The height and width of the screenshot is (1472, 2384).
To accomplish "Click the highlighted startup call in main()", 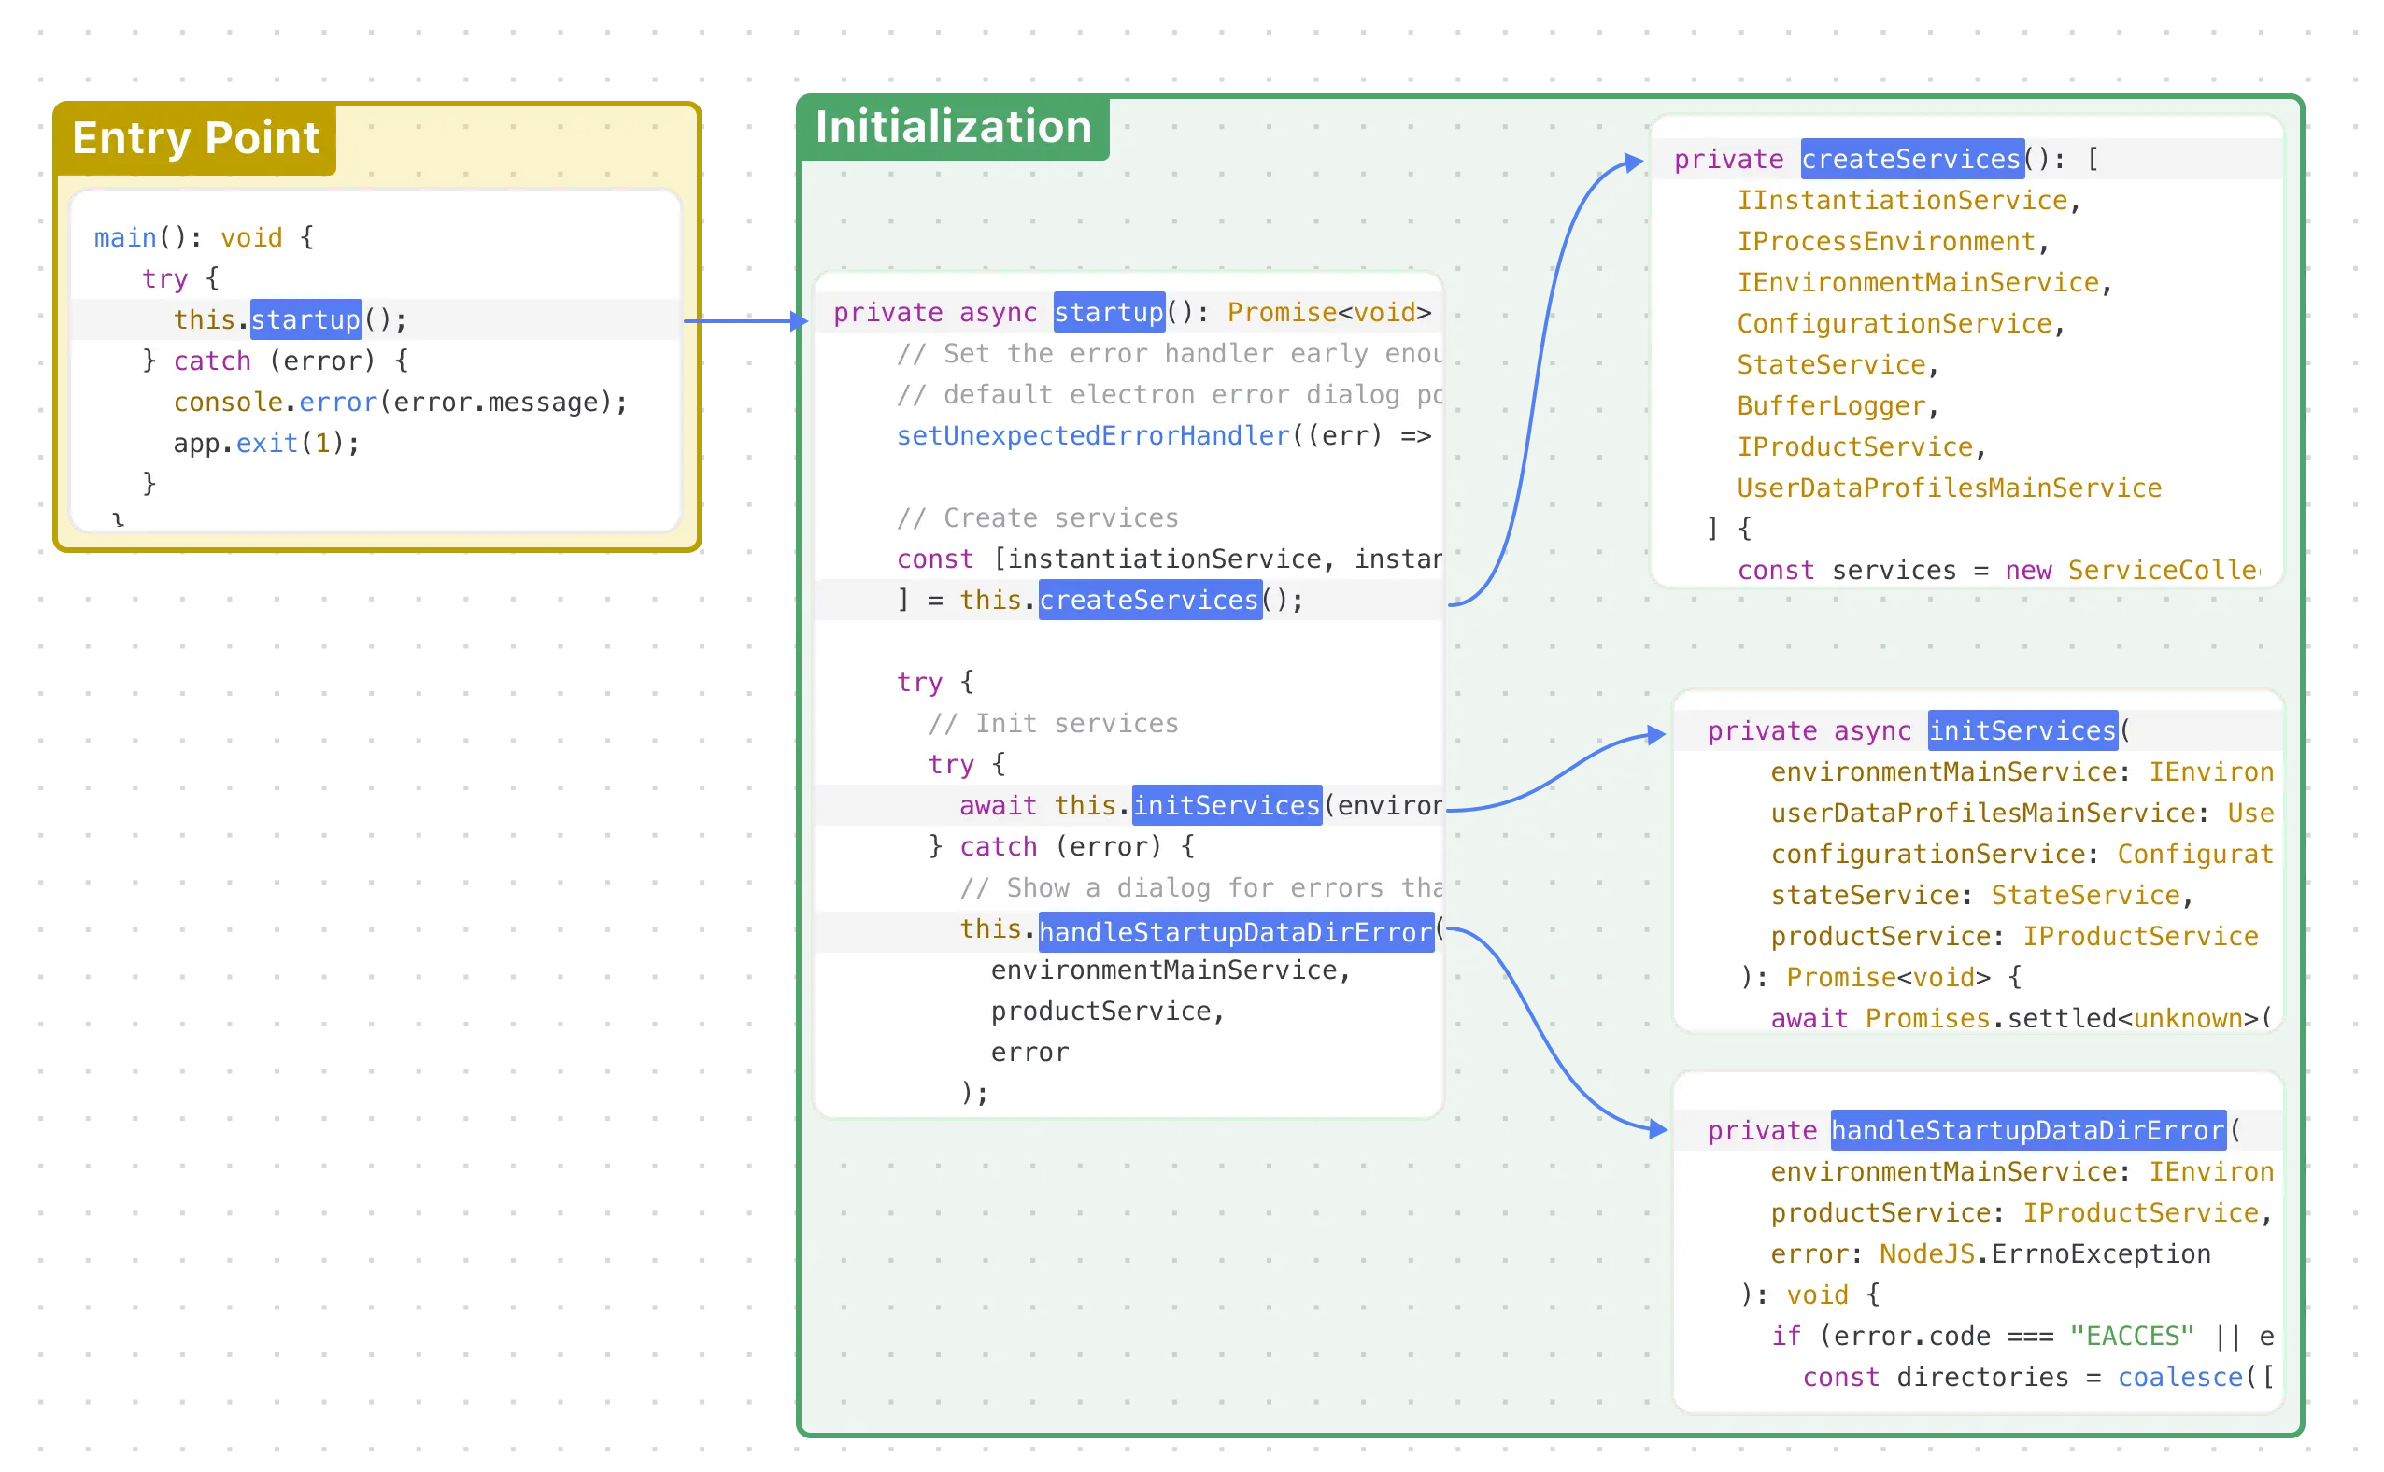I will pyautogui.click(x=305, y=319).
